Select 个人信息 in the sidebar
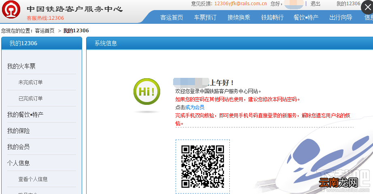This screenshot has width=373, height=194. (x=19, y=163)
